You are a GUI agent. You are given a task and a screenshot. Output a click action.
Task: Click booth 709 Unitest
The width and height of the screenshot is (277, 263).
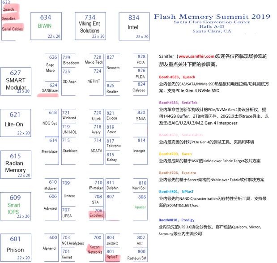point(68,192)
